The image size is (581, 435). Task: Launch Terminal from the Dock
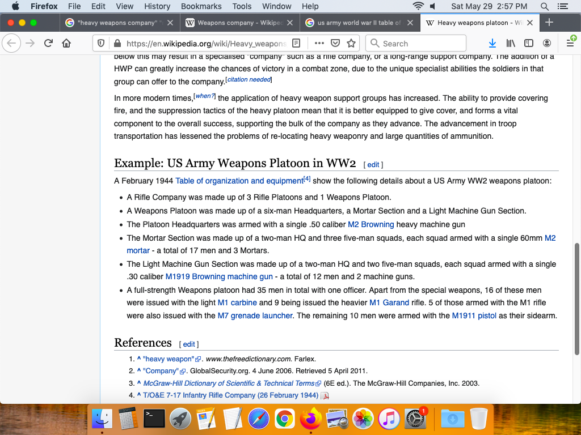[154, 419]
